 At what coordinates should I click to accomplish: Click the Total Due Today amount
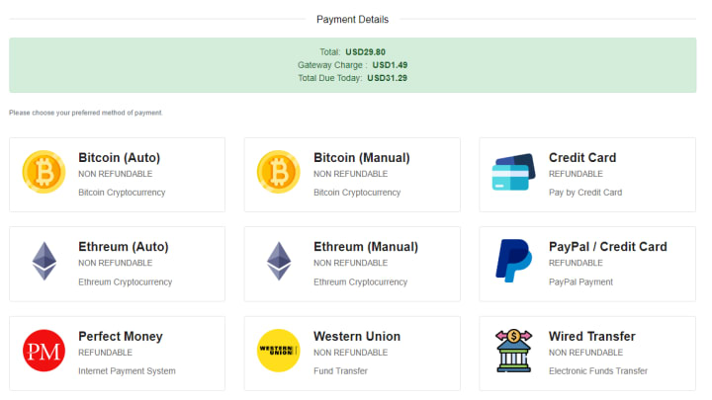pyautogui.click(x=387, y=77)
